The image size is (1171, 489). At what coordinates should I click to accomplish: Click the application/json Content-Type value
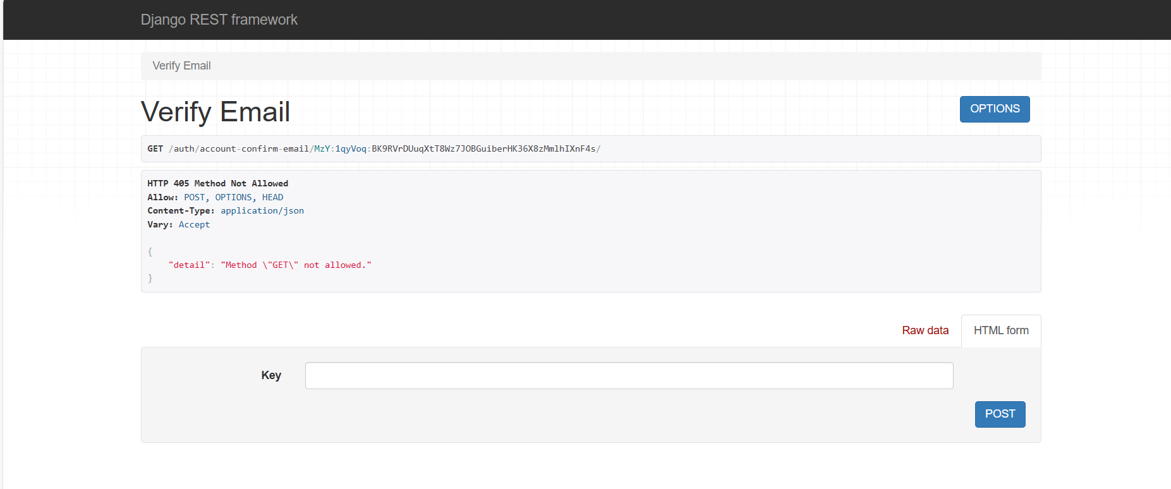point(262,211)
